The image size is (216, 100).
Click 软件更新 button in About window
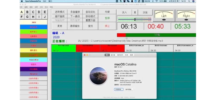point(129,89)
